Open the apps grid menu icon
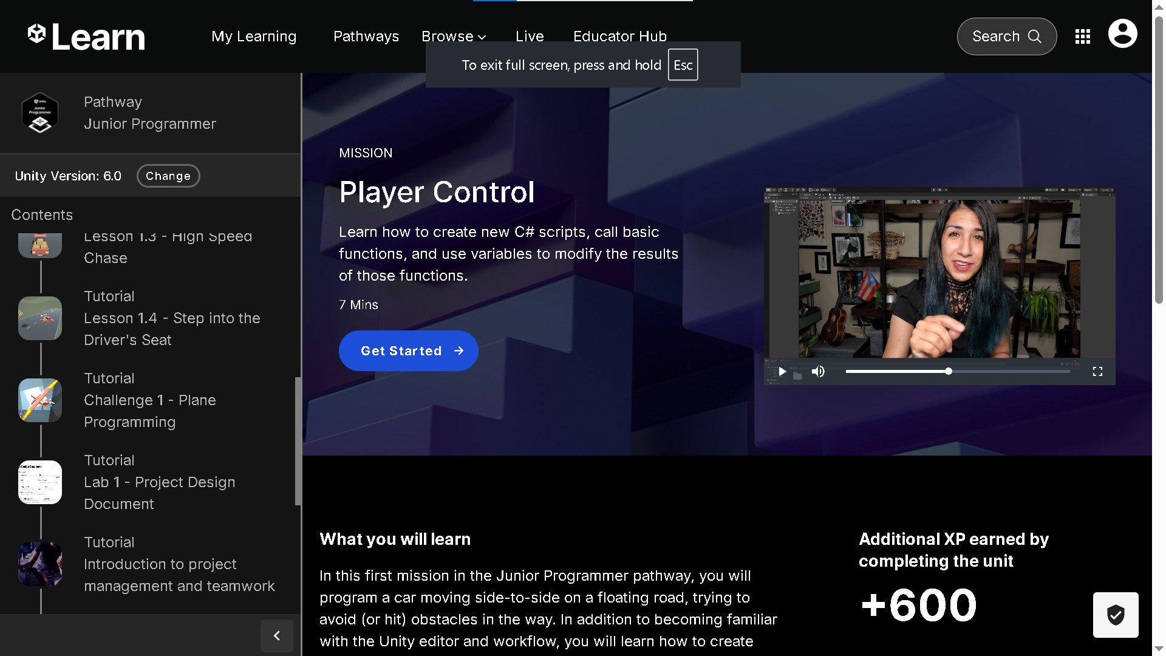This screenshot has height=656, width=1166. click(x=1082, y=36)
